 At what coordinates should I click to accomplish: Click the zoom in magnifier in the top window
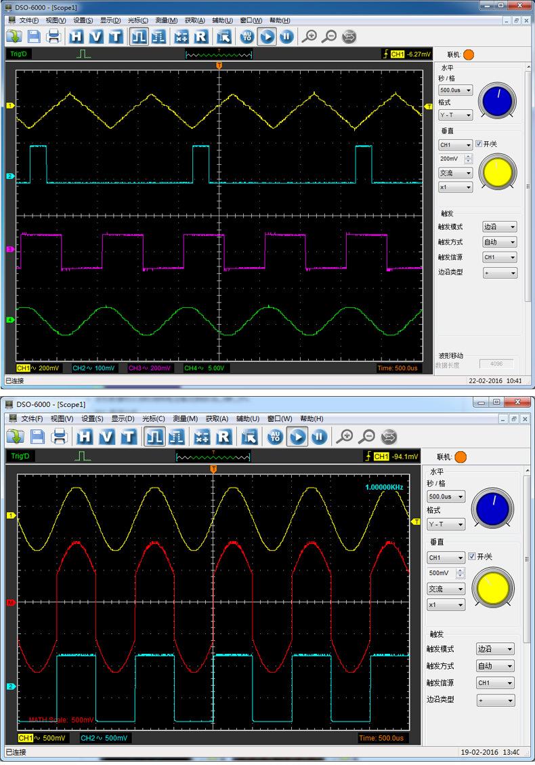coord(309,37)
